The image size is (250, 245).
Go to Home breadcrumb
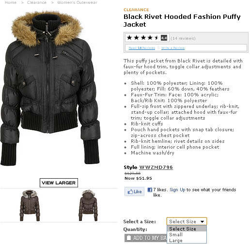pos(11,2)
